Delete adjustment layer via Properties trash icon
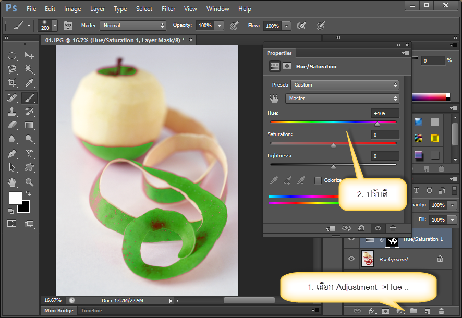462x318 pixels. coord(393,228)
